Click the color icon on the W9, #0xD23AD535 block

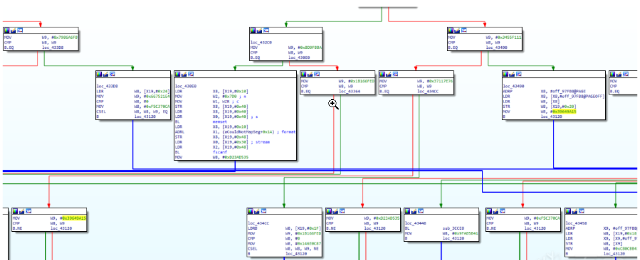[330, 211]
